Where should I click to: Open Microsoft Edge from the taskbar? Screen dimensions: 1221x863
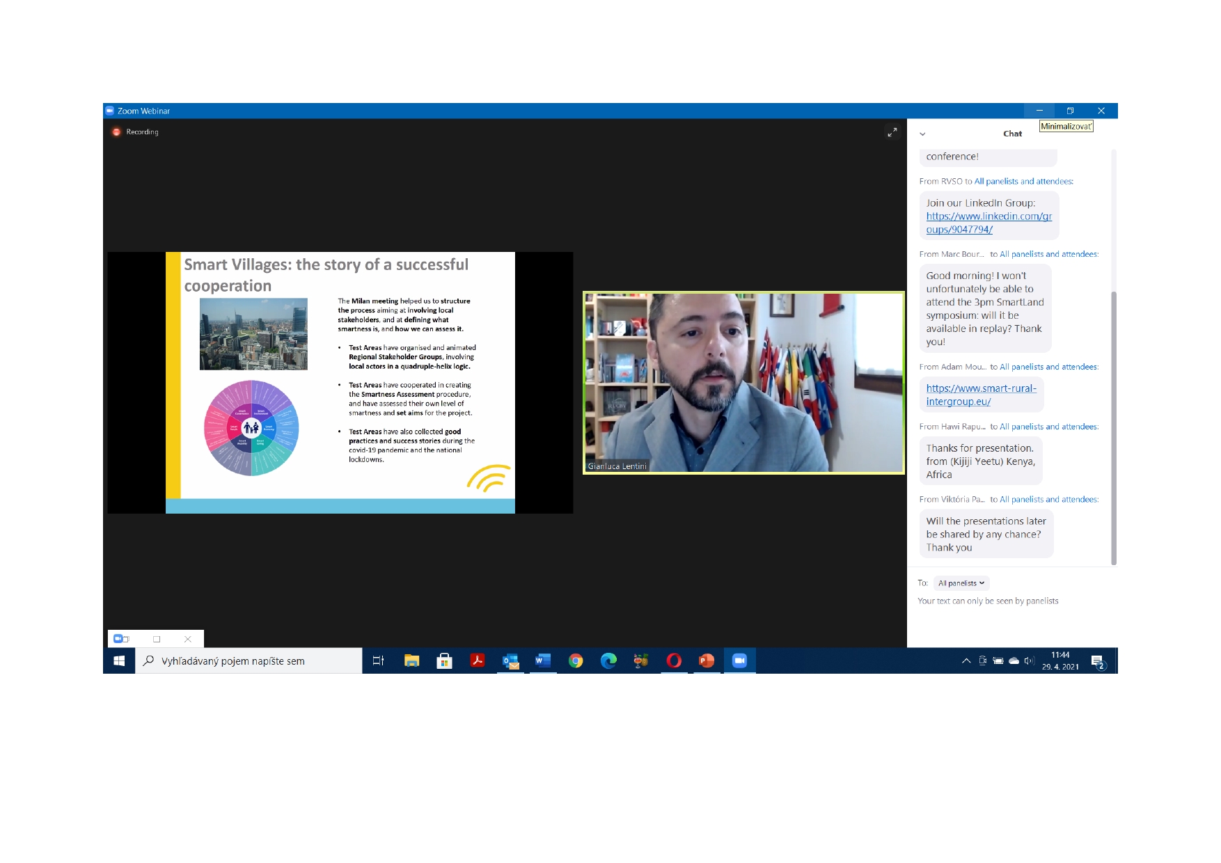pyautogui.click(x=608, y=660)
